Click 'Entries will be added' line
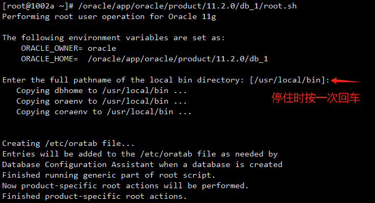 coord(140,154)
